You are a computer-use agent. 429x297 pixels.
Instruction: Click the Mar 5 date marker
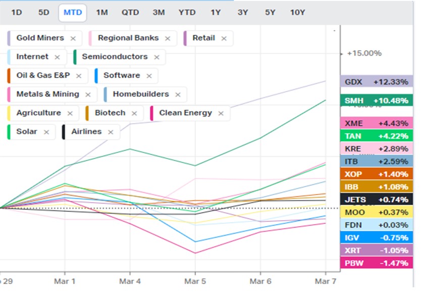click(195, 280)
